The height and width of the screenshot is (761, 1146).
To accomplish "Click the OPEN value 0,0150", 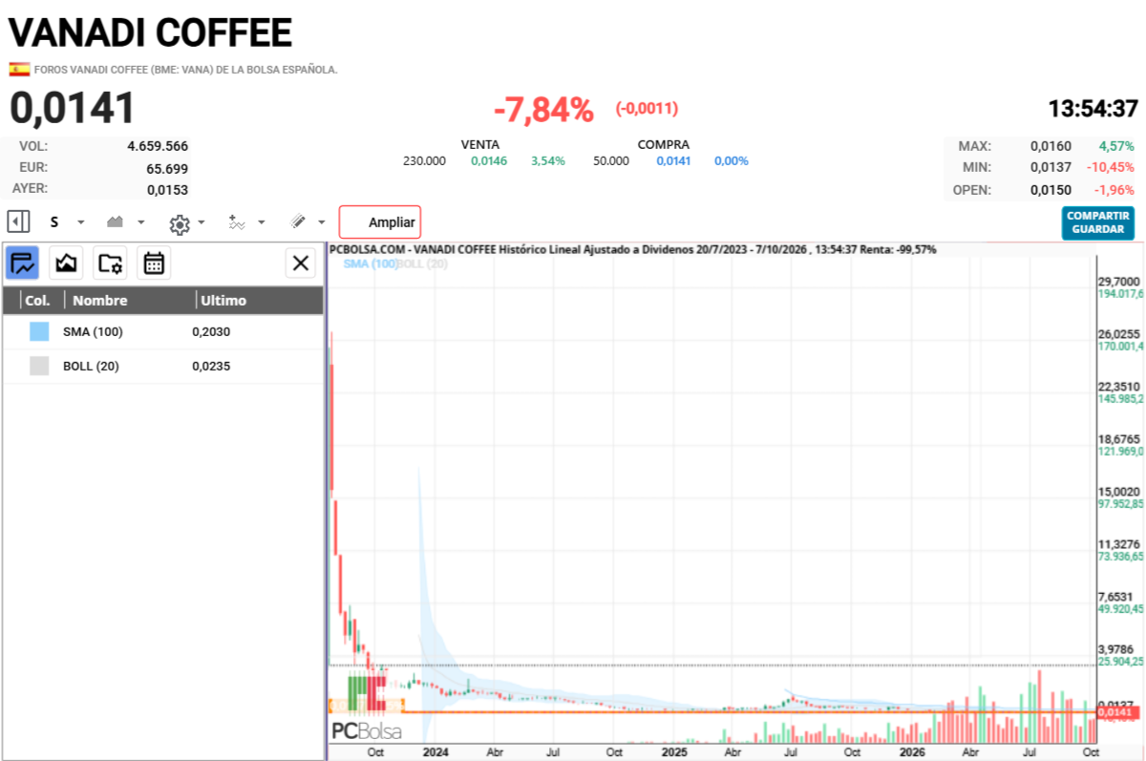I will click(1050, 190).
